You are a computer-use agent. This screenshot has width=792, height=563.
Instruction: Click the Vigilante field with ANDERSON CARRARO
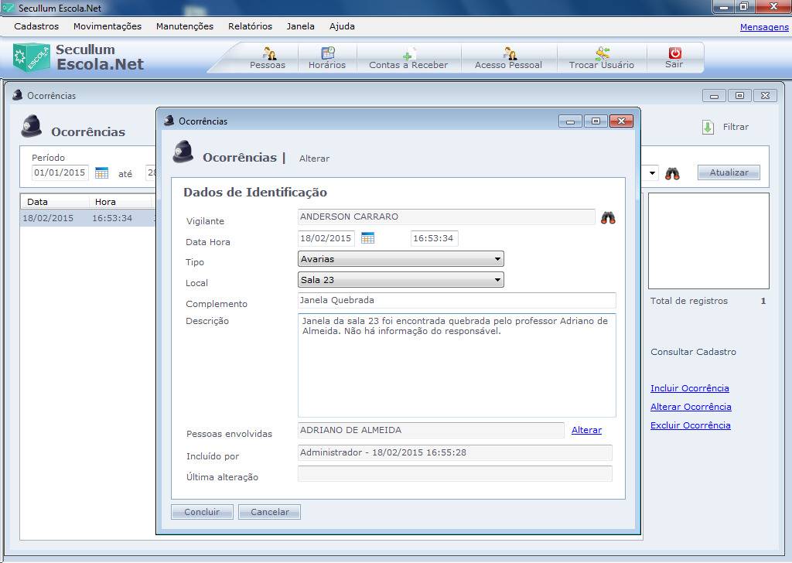[x=446, y=217]
